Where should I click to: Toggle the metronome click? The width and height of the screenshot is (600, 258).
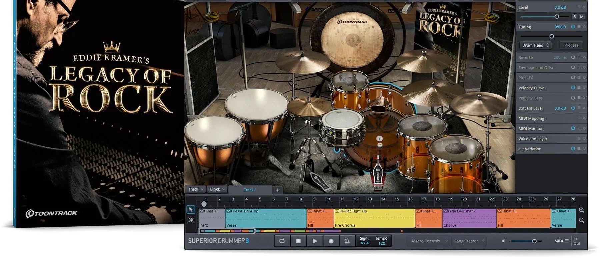point(347,241)
